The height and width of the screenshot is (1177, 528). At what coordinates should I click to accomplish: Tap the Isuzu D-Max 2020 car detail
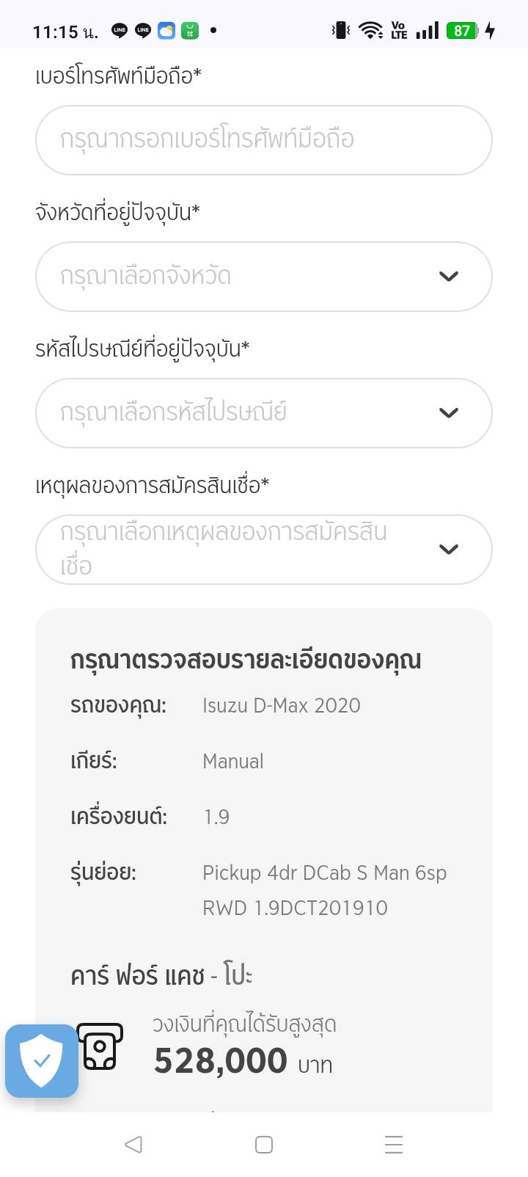[282, 706]
